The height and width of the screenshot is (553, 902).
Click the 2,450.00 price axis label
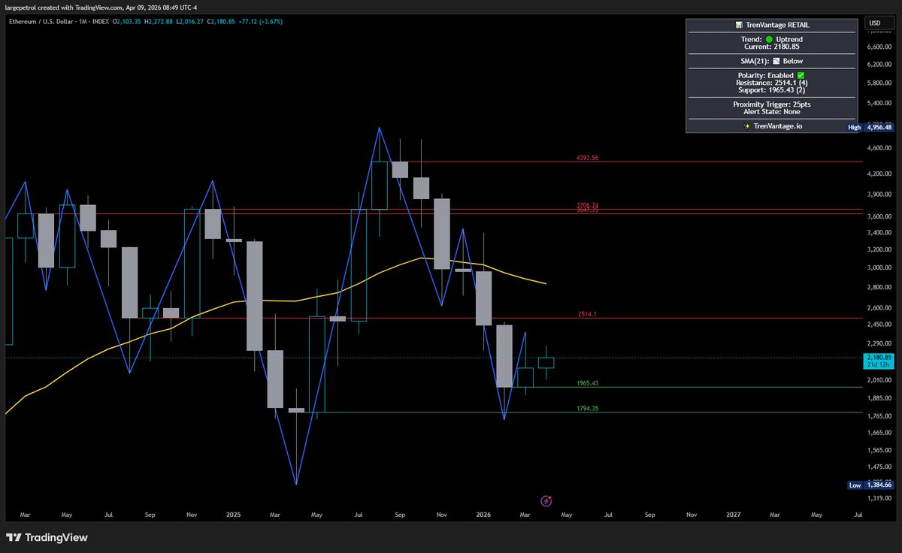point(879,325)
